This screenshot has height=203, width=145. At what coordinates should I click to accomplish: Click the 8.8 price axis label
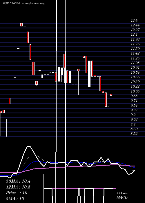133,124
